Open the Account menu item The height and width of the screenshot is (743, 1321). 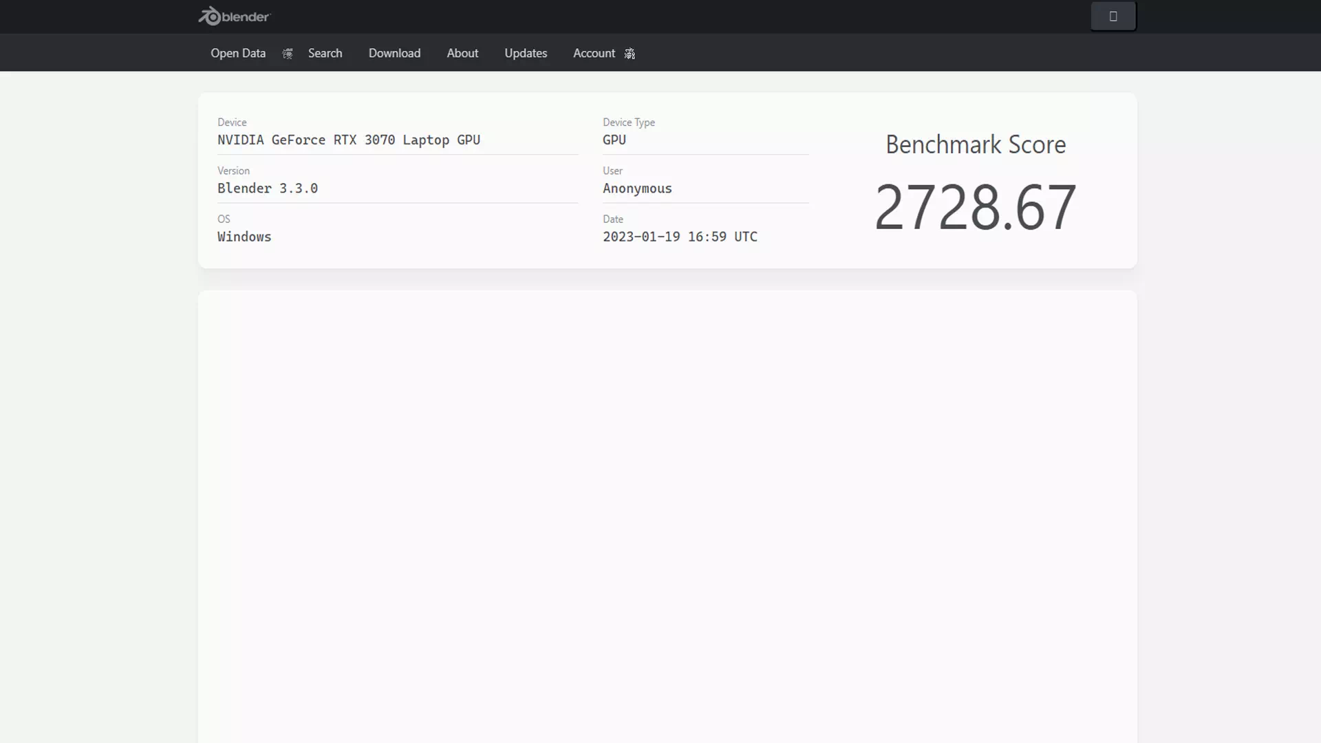pos(594,53)
